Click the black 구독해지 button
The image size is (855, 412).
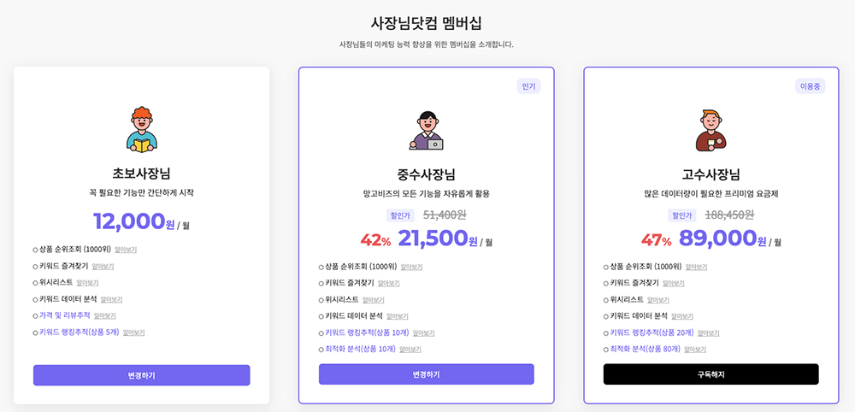tap(711, 374)
